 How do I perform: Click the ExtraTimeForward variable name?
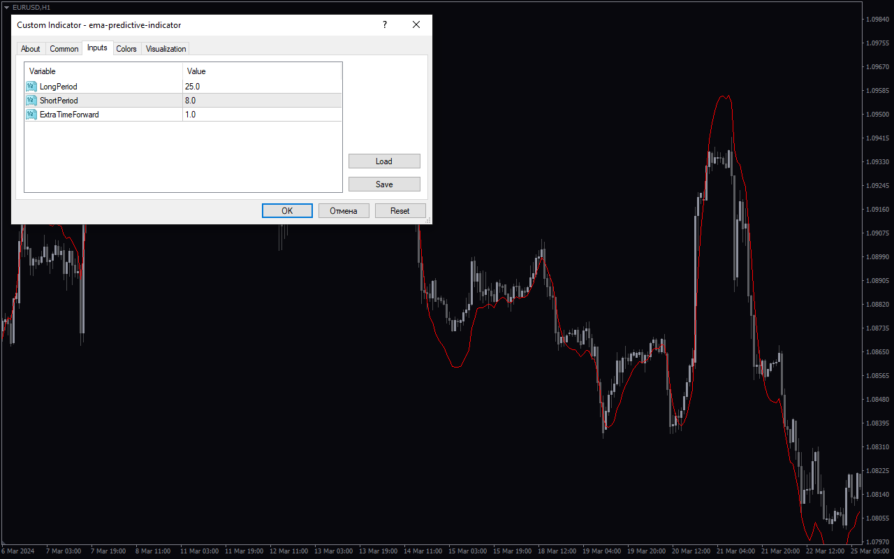pyautogui.click(x=69, y=115)
